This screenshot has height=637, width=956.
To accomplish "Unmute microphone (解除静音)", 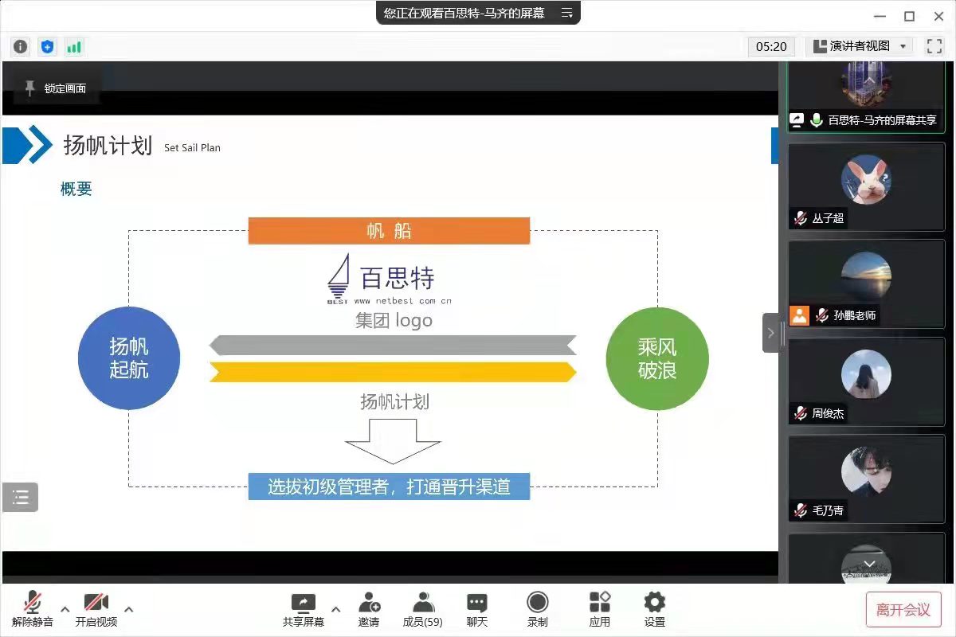I will (x=33, y=609).
